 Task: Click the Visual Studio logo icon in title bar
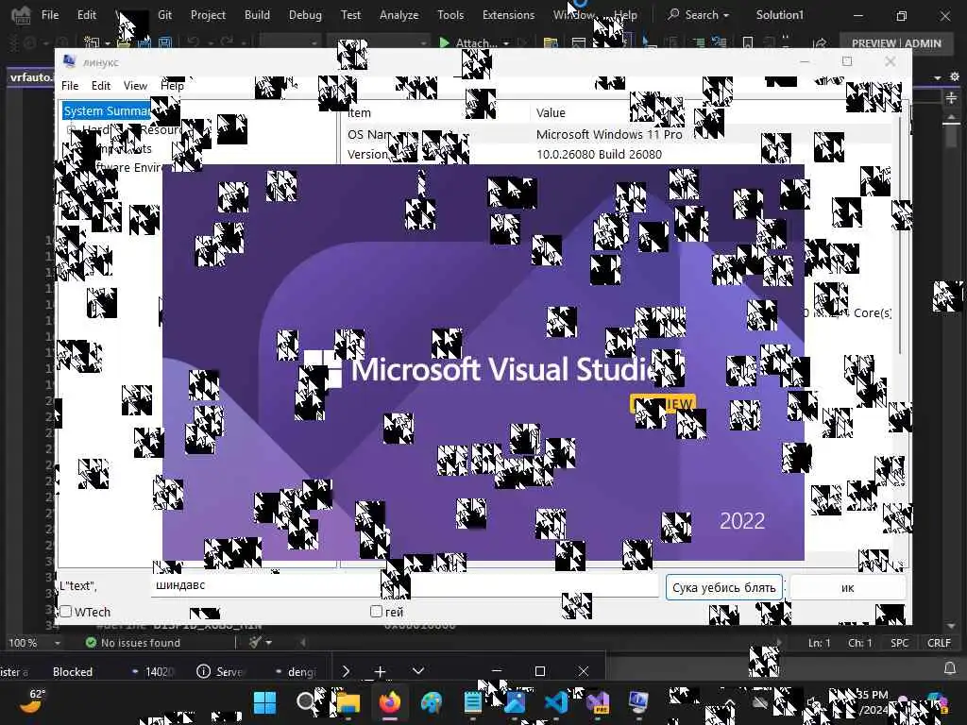tap(22, 15)
